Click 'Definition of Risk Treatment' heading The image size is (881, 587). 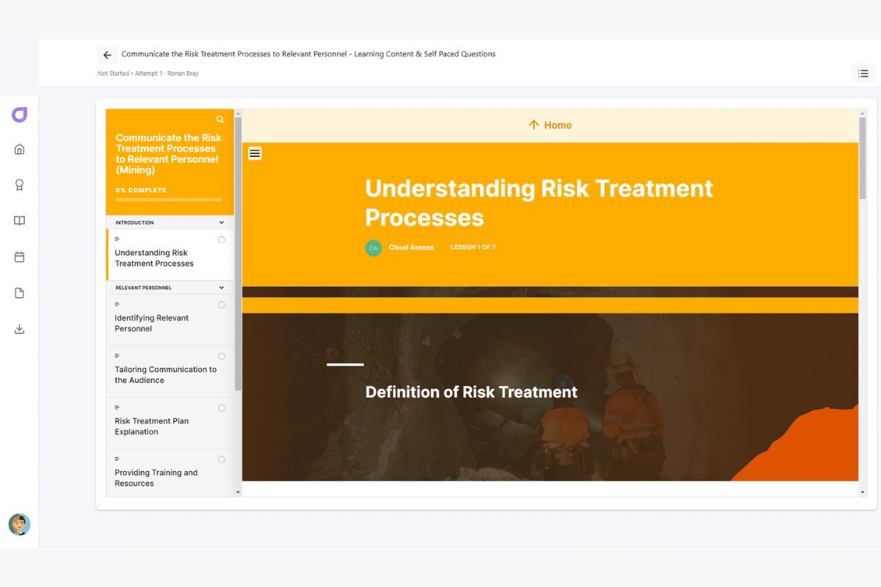click(471, 392)
